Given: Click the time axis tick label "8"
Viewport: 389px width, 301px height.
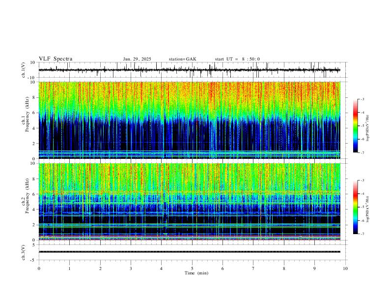Looking at the screenshot, I should click(x=284, y=269).
